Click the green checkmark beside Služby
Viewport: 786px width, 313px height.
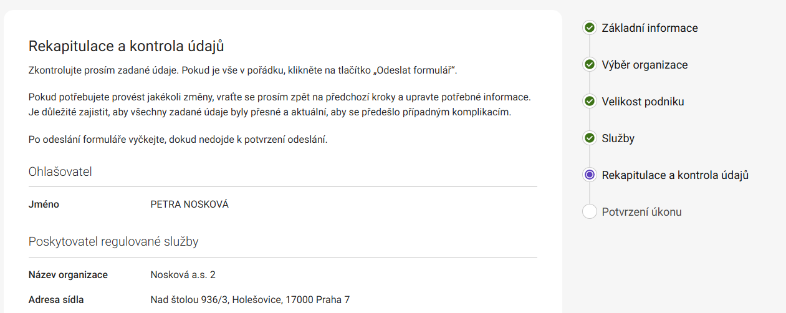point(590,138)
